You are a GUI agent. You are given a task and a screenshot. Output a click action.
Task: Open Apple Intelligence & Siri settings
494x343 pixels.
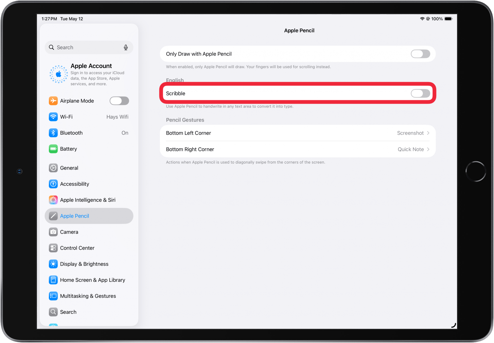[89, 200]
